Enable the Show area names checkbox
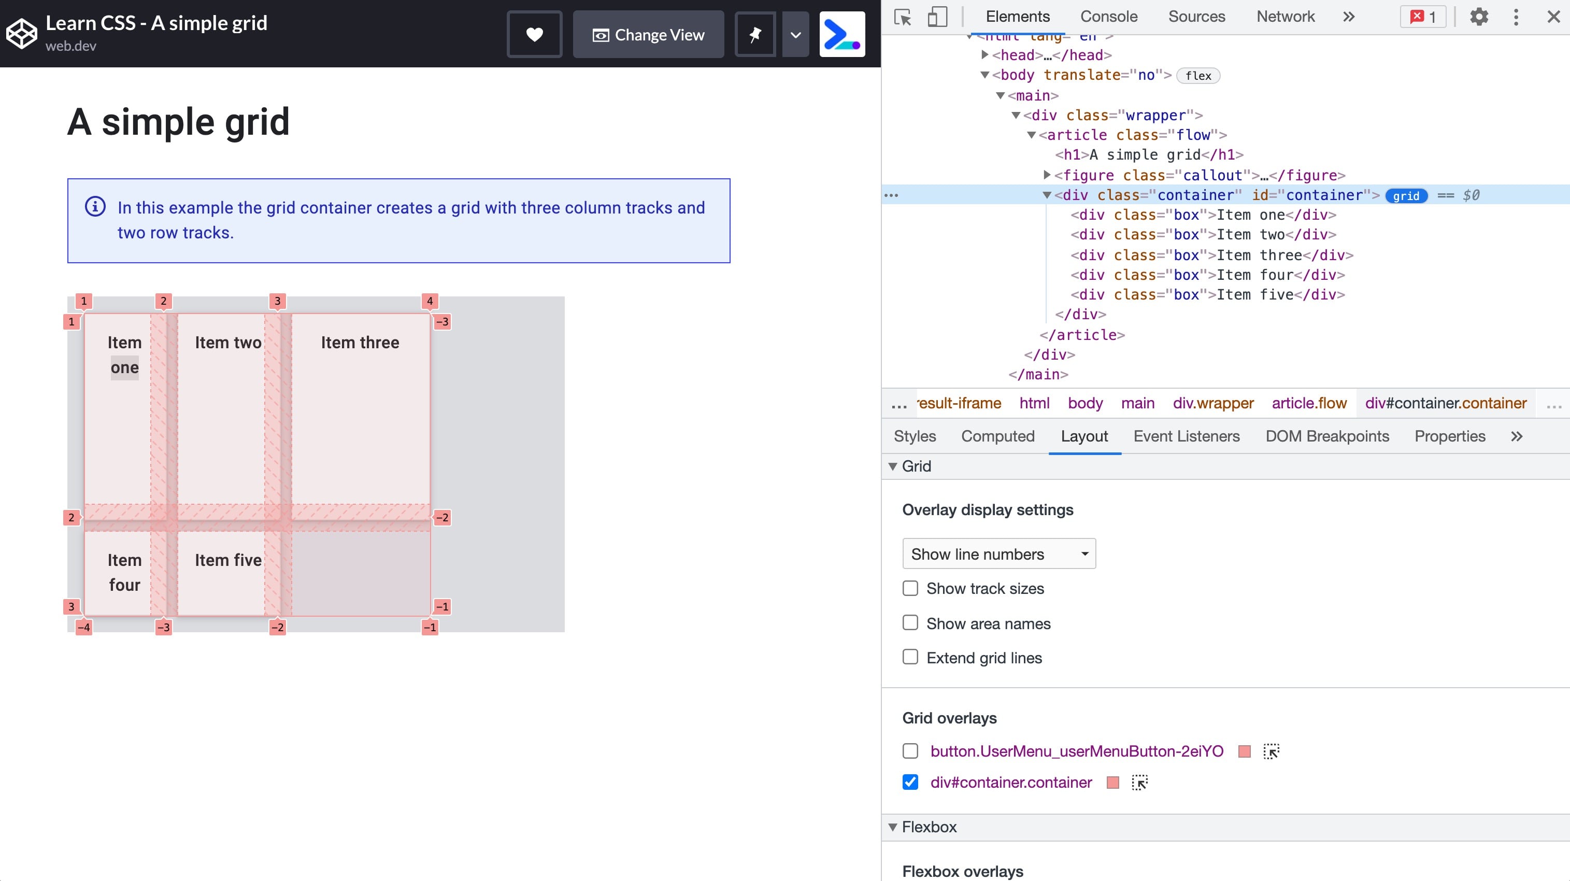Image resolution: width=1570 pixels, height=881 pixels. (911, 623)
